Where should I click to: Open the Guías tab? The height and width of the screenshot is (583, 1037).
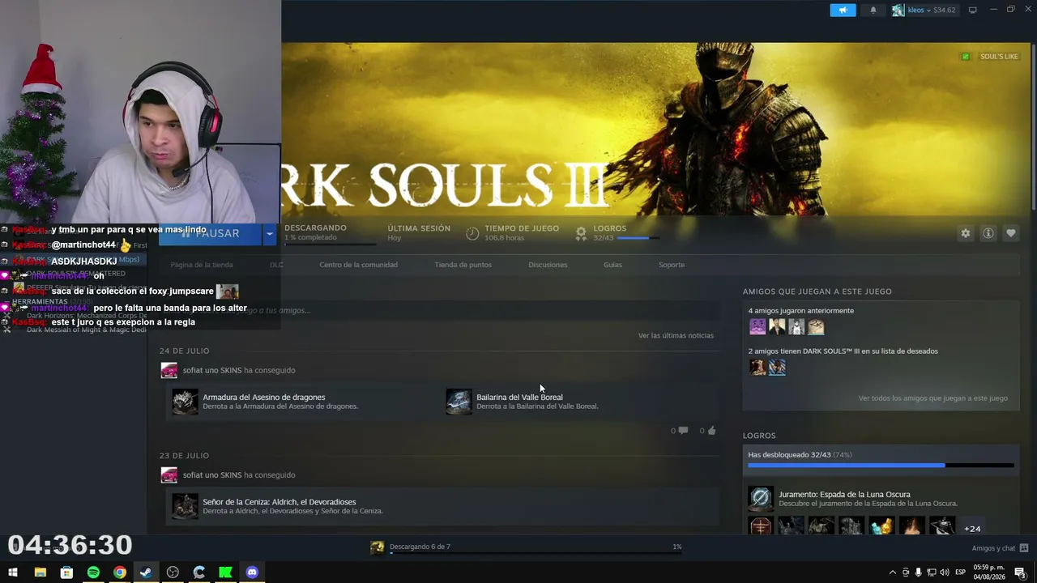tap(612, 265)
